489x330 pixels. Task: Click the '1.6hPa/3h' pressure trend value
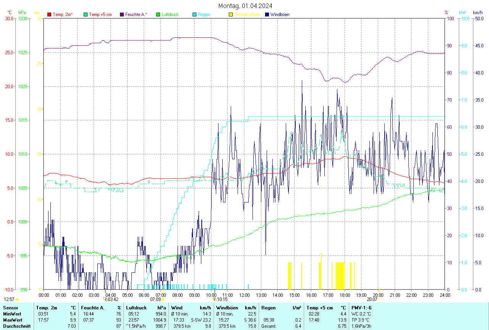click(x=361, y=326)
